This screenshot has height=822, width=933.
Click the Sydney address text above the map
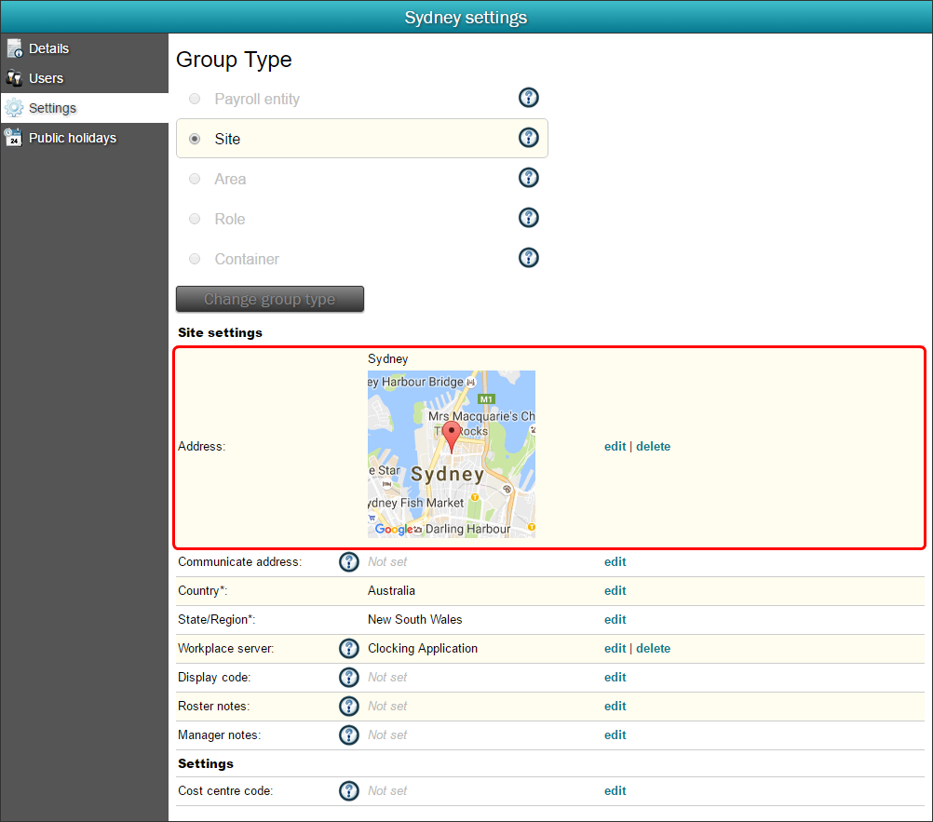click(x=388, y=358)
